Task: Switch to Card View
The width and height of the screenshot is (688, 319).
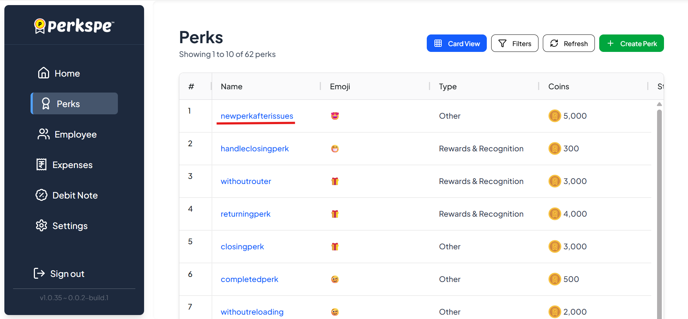Action: coord(456,44)
